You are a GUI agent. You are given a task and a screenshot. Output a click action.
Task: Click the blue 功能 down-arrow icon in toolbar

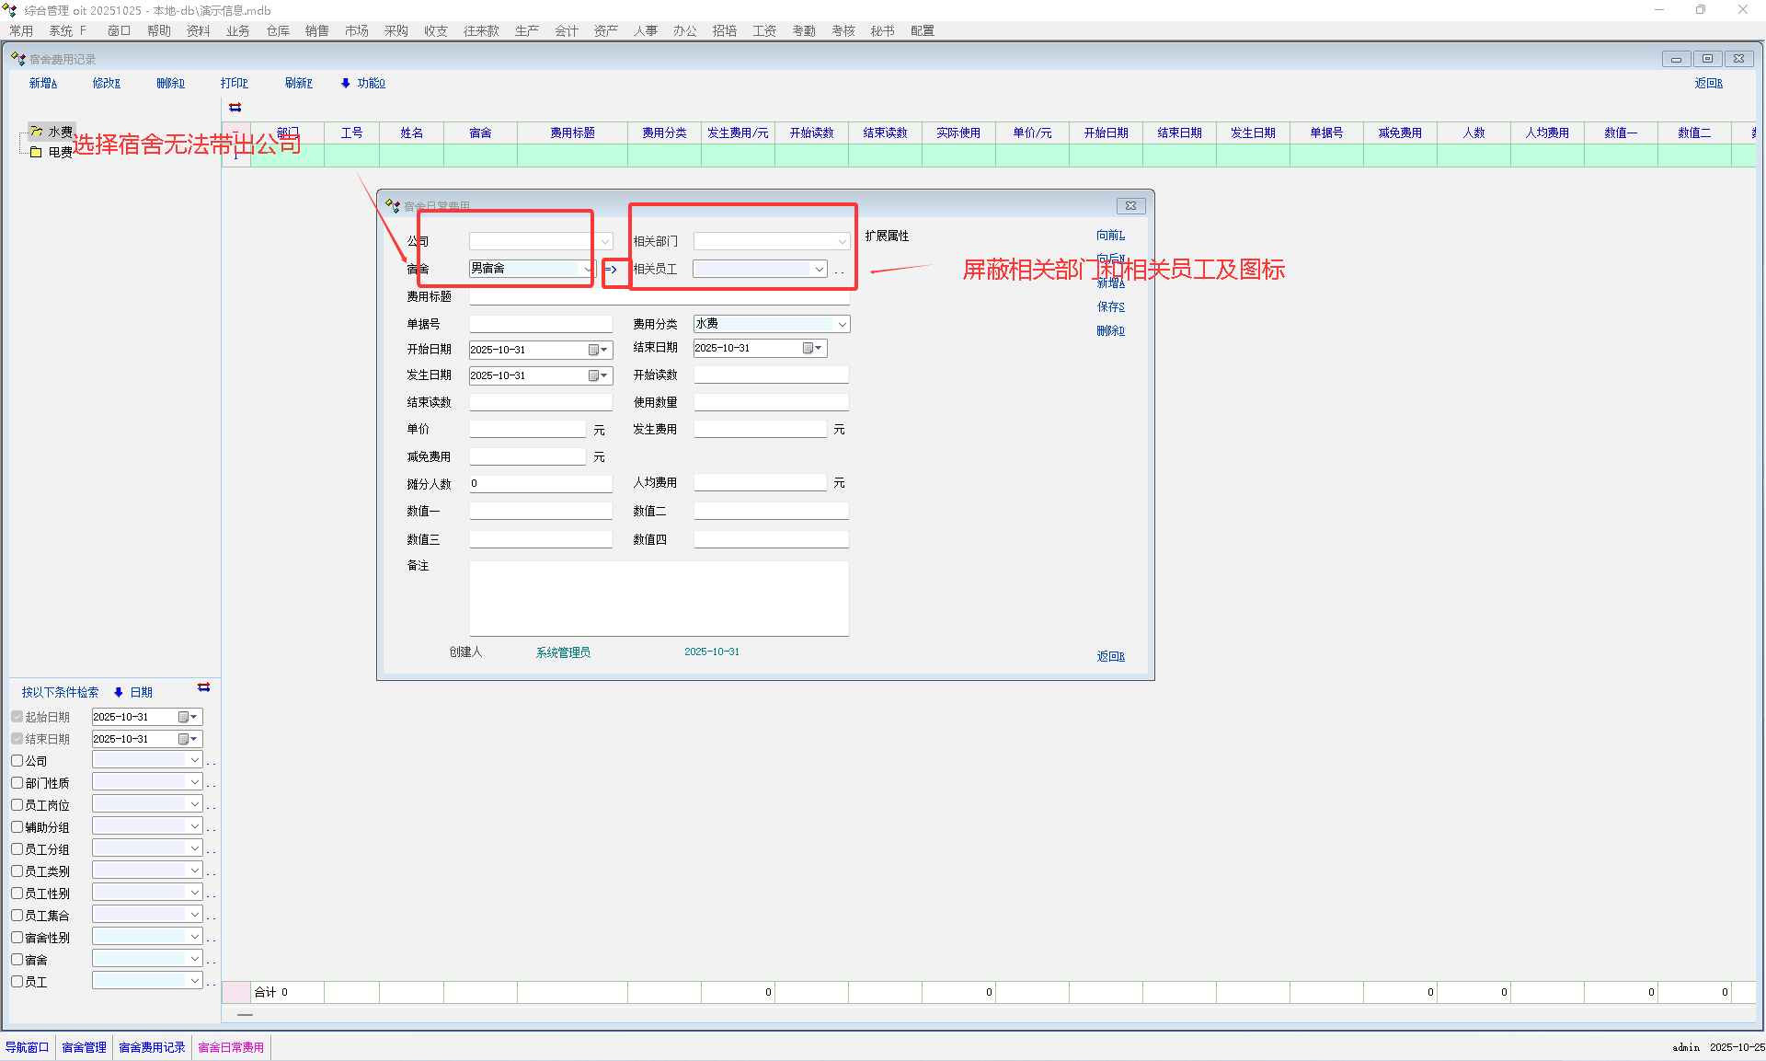click(x=346, y=83)
